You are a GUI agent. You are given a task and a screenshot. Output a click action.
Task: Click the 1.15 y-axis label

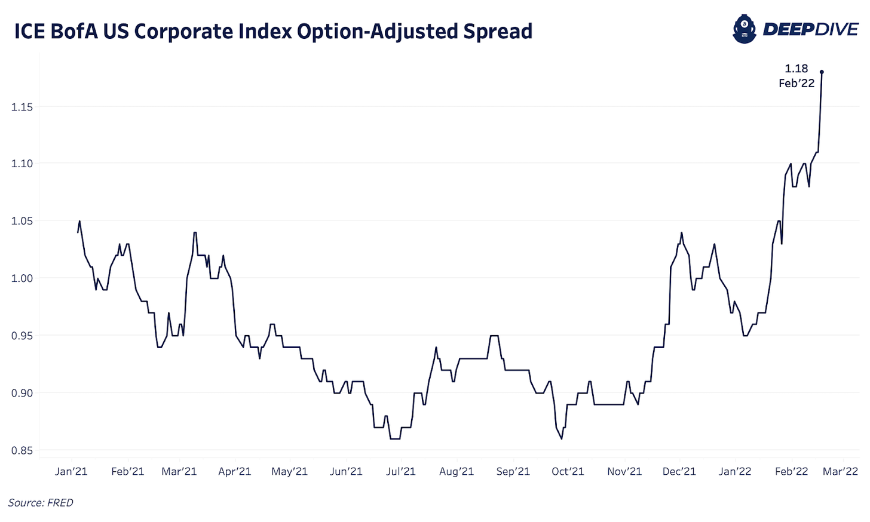pos(22,107)
